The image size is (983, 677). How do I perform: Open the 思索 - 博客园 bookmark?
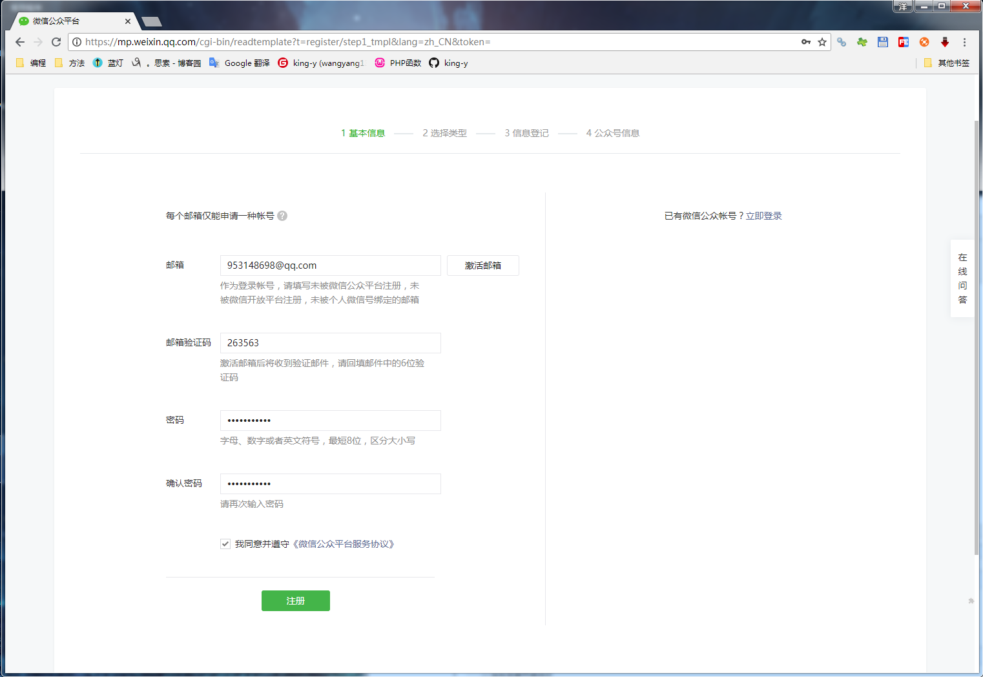[166, 63]
